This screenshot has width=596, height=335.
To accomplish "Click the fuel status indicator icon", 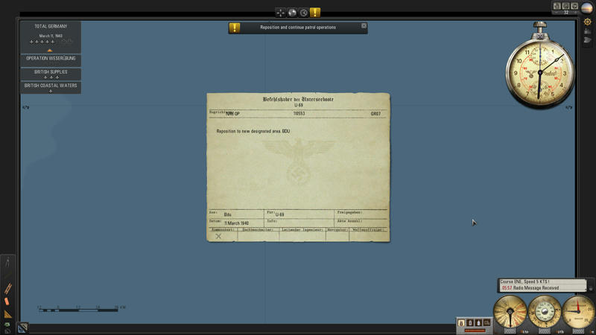I will [x=470, y=323].
